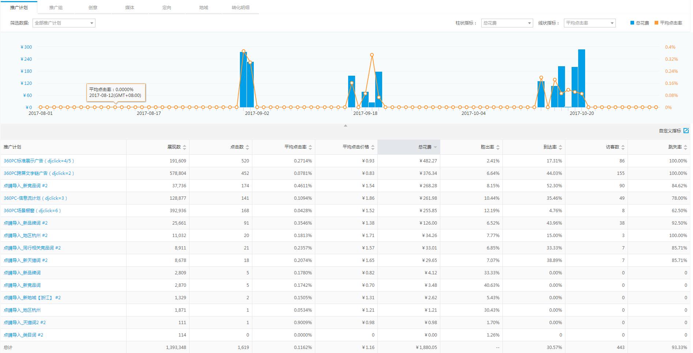Open the 全部推广计划 filter dropdown
693x353 pixels.
click(x=64, y=23)
